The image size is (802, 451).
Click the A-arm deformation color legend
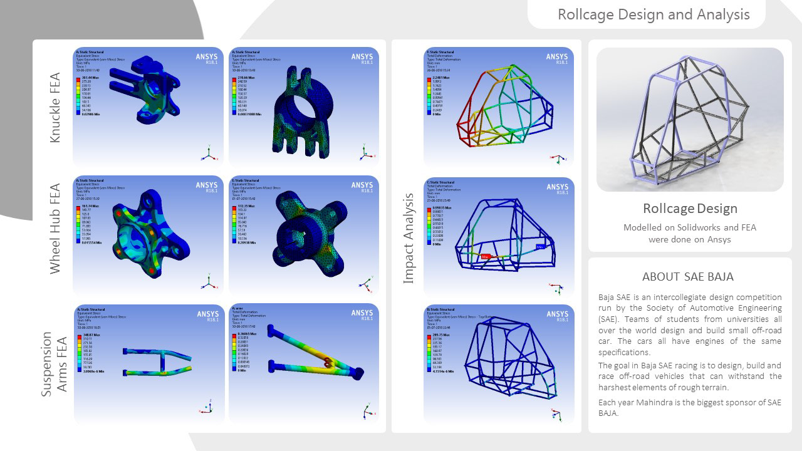(245, 353)
